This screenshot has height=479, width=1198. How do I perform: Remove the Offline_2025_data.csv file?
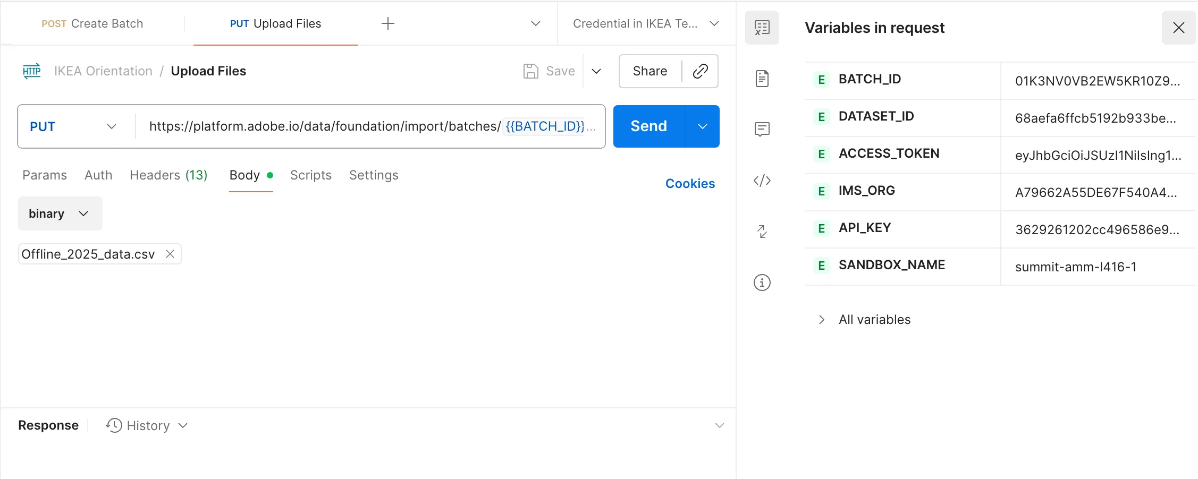[x=170, y=254]
